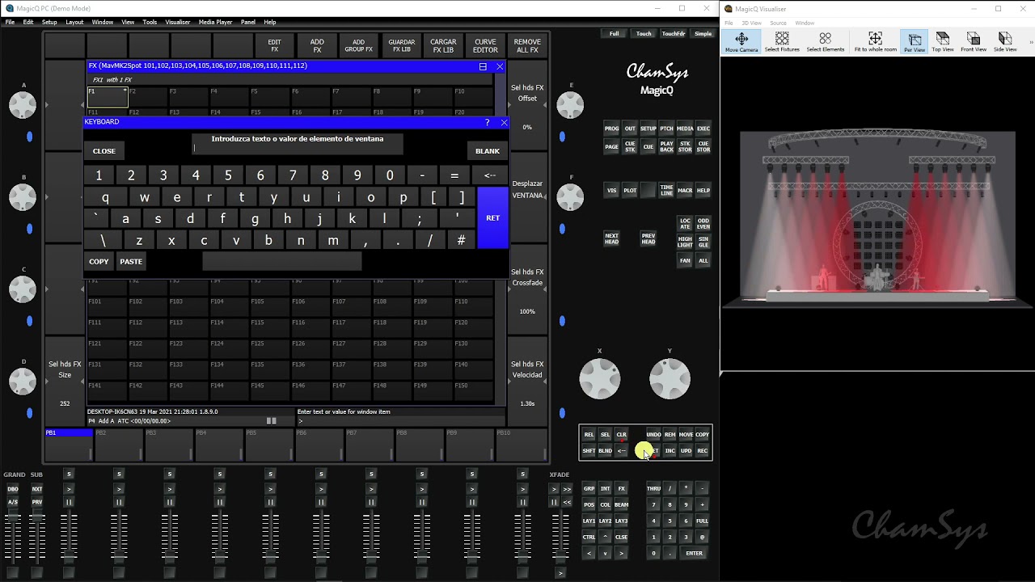Select Move Camera tool in Visualiser
The height and width of the screenshot is (582, 1035).
[741, 42]
